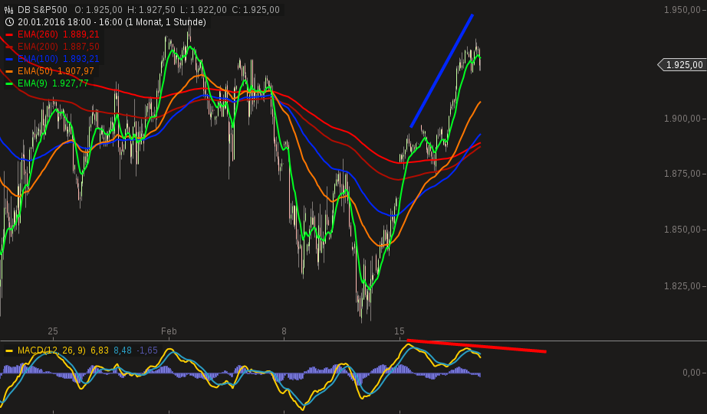Click the EMA(200) legend label

click(38, 47)
